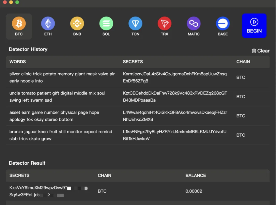The height and width of the screenshot is (205, 276).
Task: Click the red window close button
Action: click(x=5, y=2)
